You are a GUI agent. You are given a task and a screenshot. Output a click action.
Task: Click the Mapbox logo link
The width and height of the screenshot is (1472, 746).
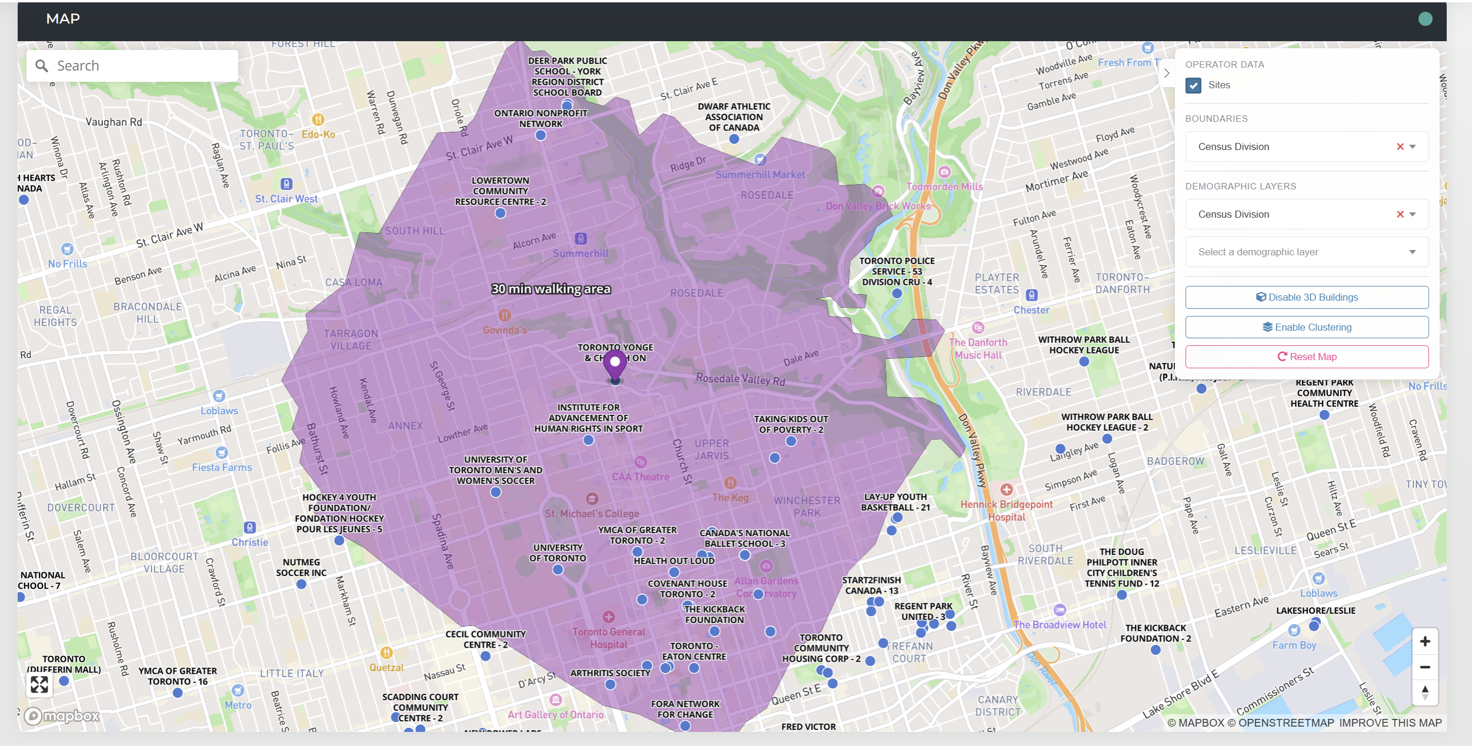[62, 716]
